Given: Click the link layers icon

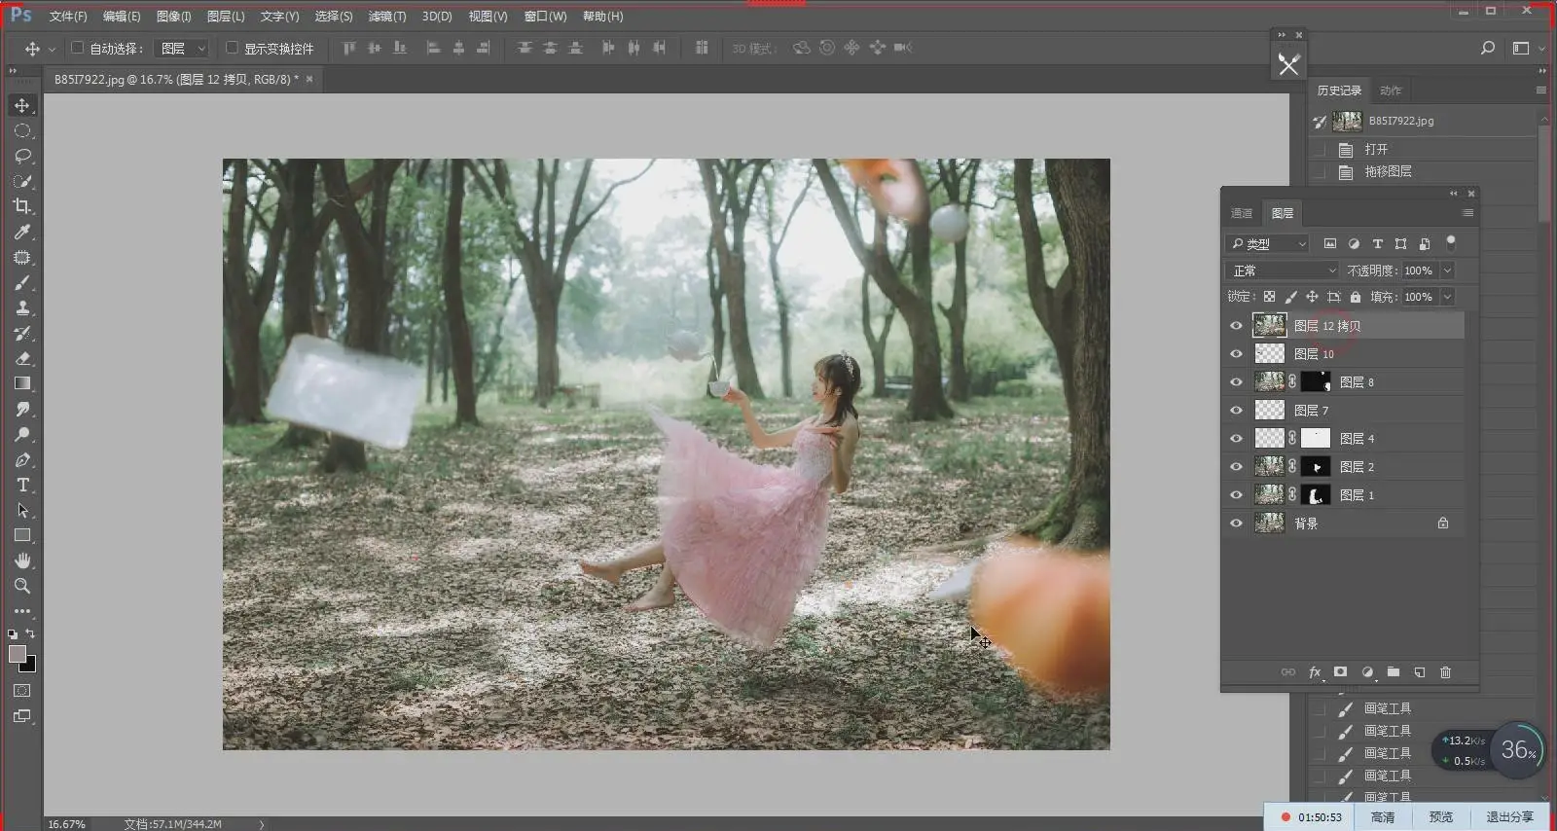Looking at the screenshot, I should (x=1288, y=672).
